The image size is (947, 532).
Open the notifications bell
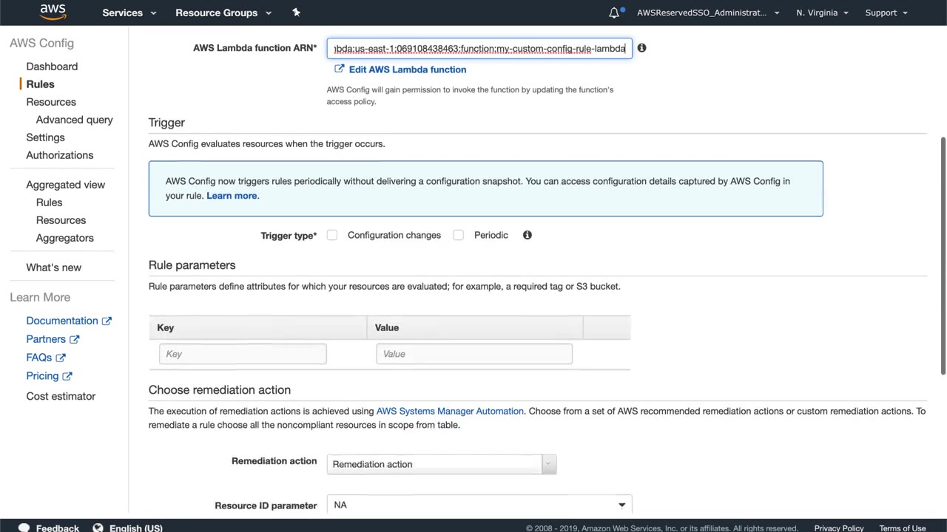tap(614, 13)
